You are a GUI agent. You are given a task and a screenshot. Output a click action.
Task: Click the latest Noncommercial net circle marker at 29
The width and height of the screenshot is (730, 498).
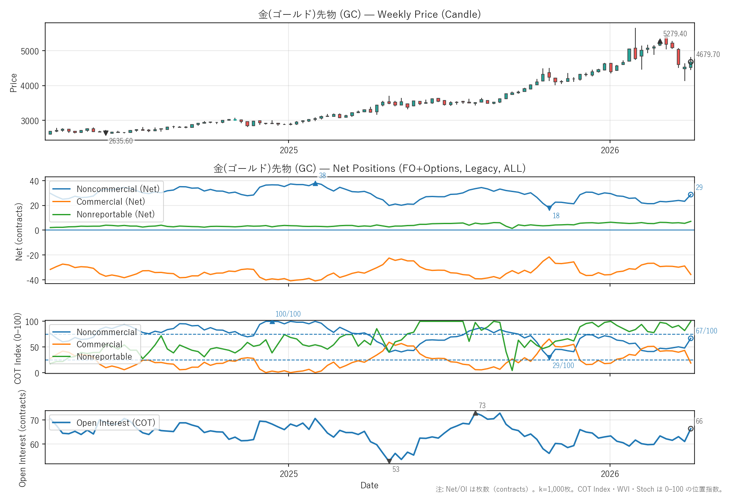691,195
